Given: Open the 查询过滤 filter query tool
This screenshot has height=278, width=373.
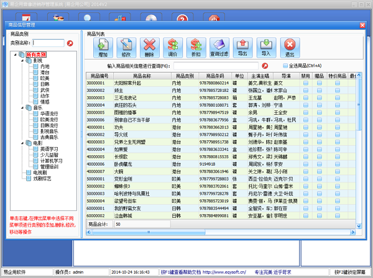Looking at the screenshot, I should [219, 48].
